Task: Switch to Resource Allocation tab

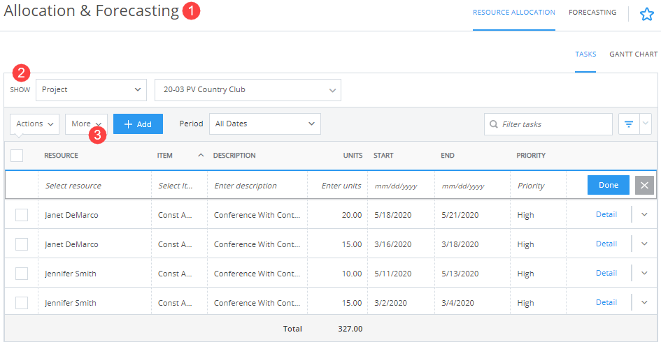Action: pos(514,12)
